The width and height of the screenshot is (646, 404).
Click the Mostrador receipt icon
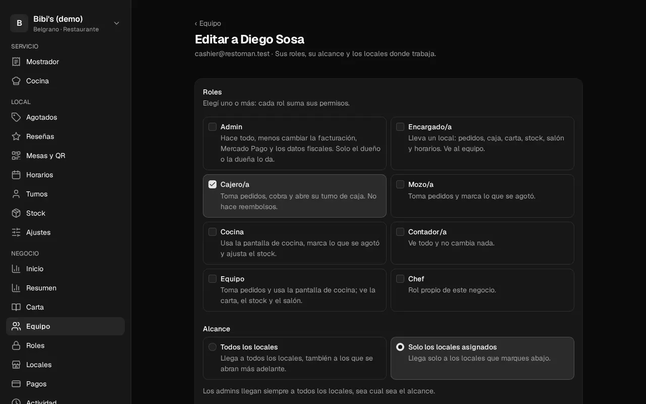tap(16, 62)
